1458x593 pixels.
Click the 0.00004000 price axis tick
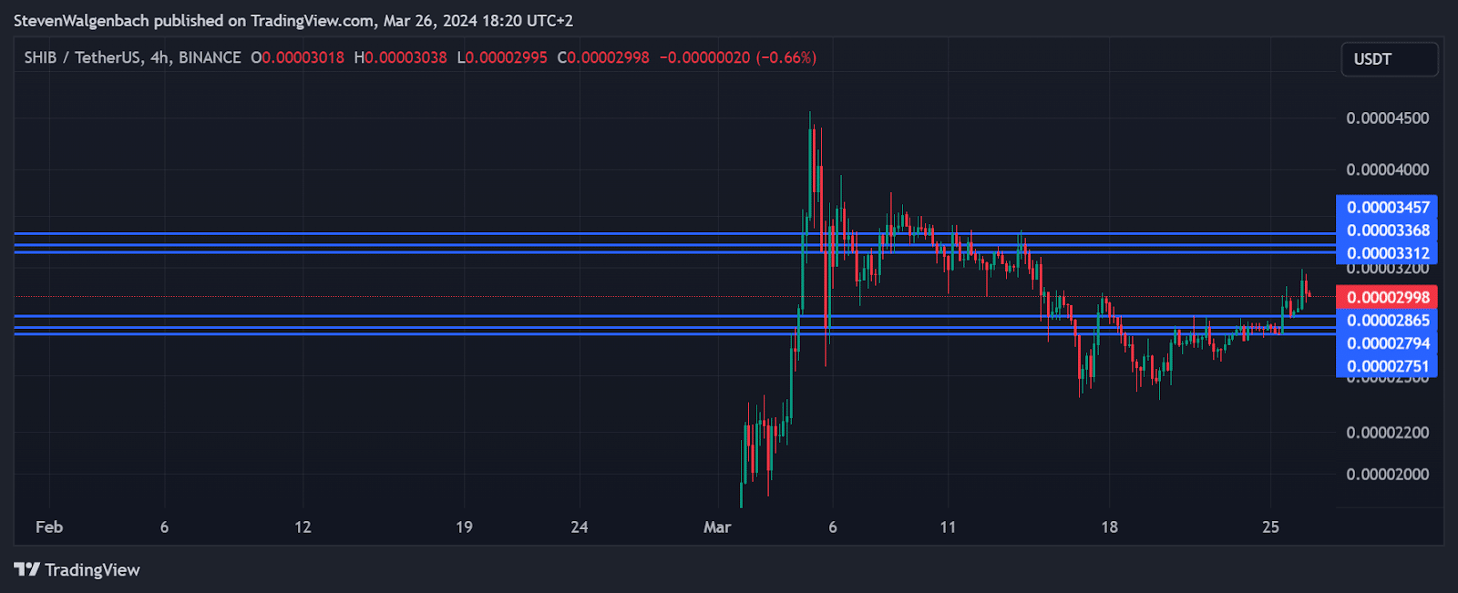(x=1387, y=170)
